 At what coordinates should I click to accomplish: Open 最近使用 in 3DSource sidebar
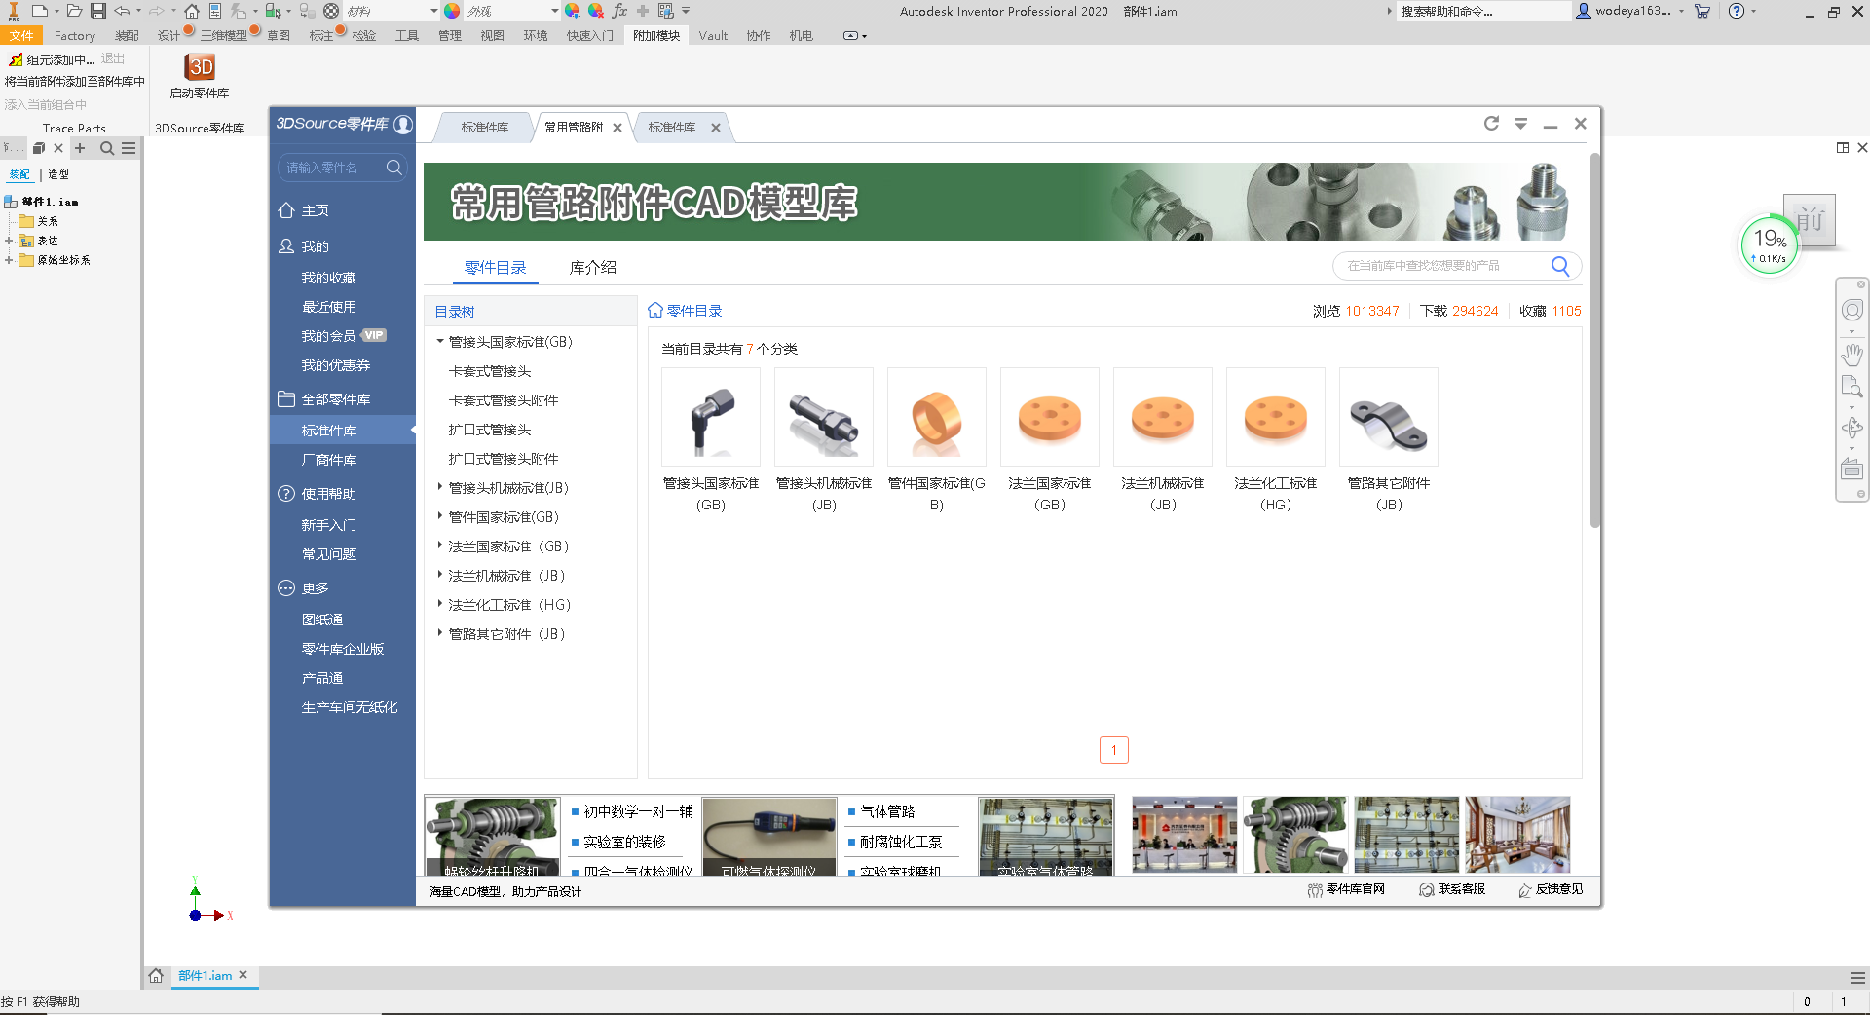pyautogui.click(x=329, y=307)
